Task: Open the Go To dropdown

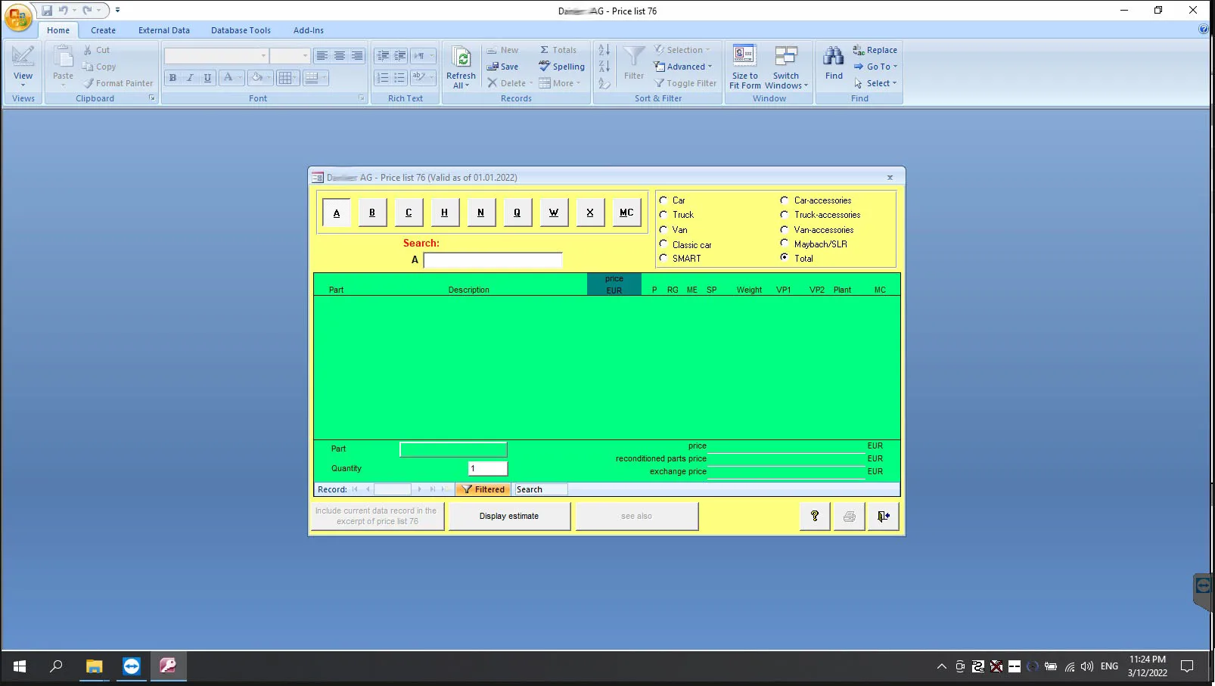Action: [x=878, y=67]
